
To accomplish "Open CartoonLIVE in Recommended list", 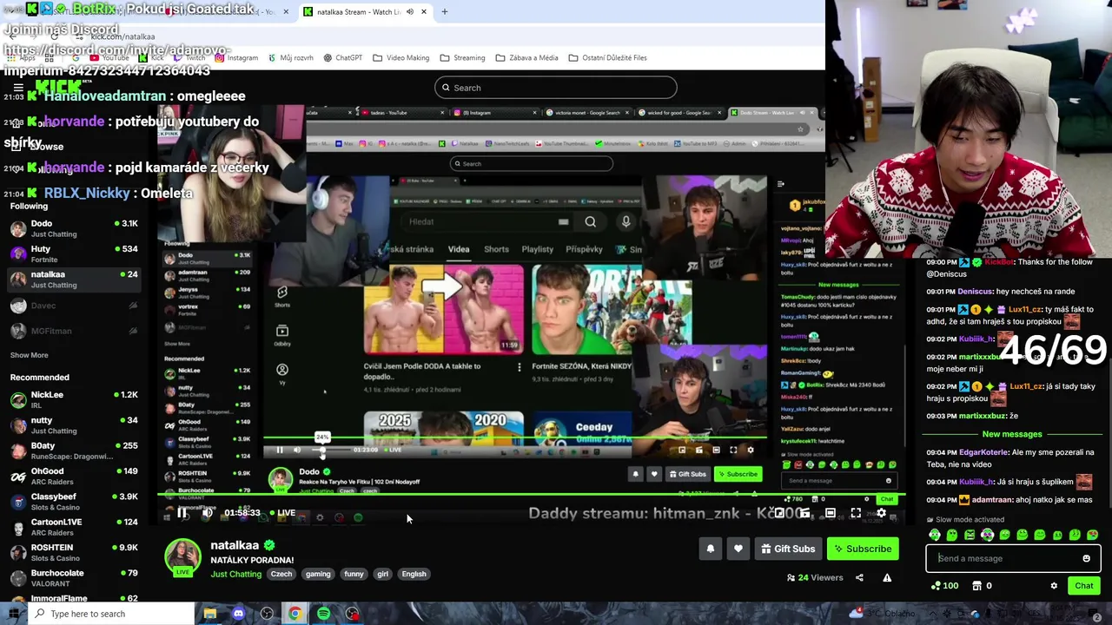I will click(75, 527).
